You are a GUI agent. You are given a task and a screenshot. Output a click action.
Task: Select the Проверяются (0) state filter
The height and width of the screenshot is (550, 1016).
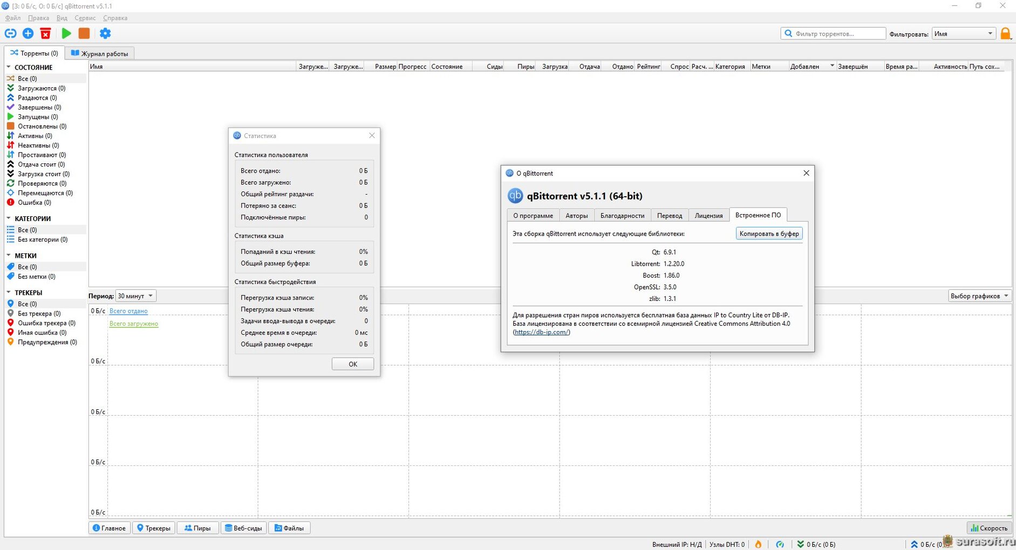[42, 183]
